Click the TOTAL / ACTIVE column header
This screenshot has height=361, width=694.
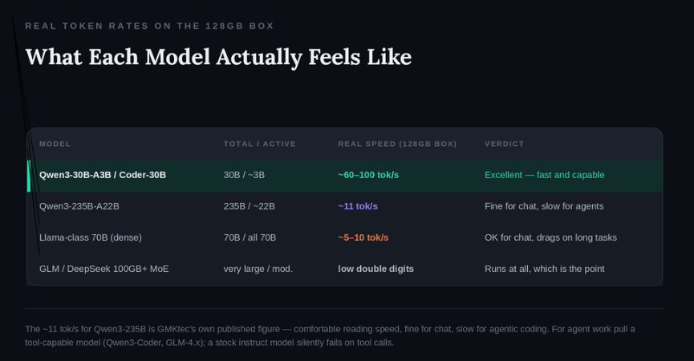(259, 144)
